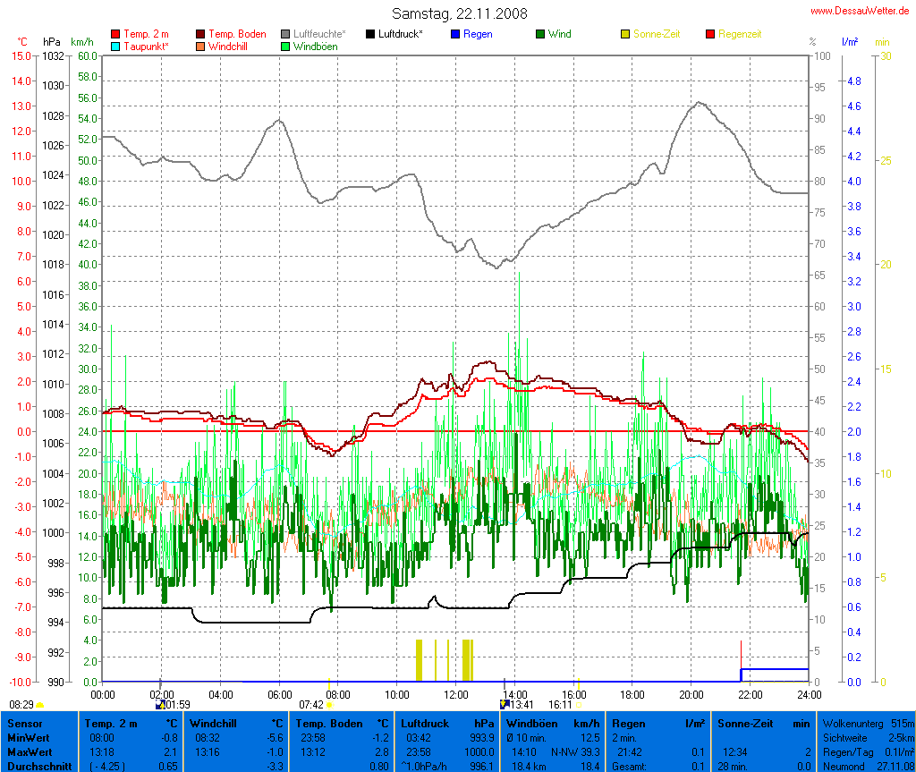This screenshot has width=916, height=772.
Task: Click the crescent icon next to 16:11
Action: click(x=579, y=706)
